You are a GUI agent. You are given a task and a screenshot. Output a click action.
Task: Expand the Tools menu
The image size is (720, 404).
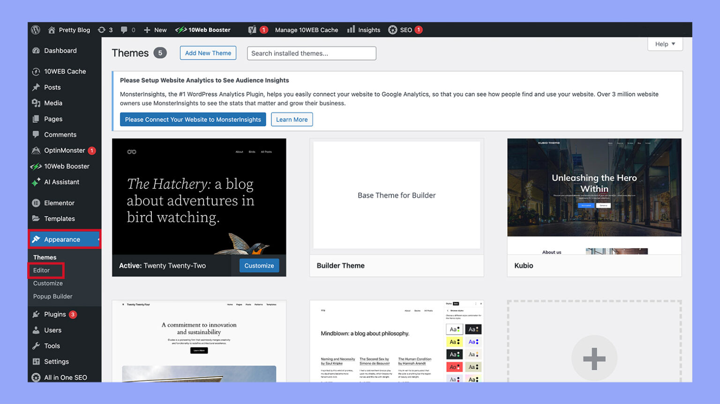click(51, 345)
